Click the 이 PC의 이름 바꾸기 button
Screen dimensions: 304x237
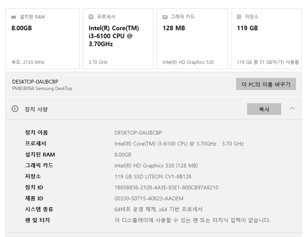point(266,84)
